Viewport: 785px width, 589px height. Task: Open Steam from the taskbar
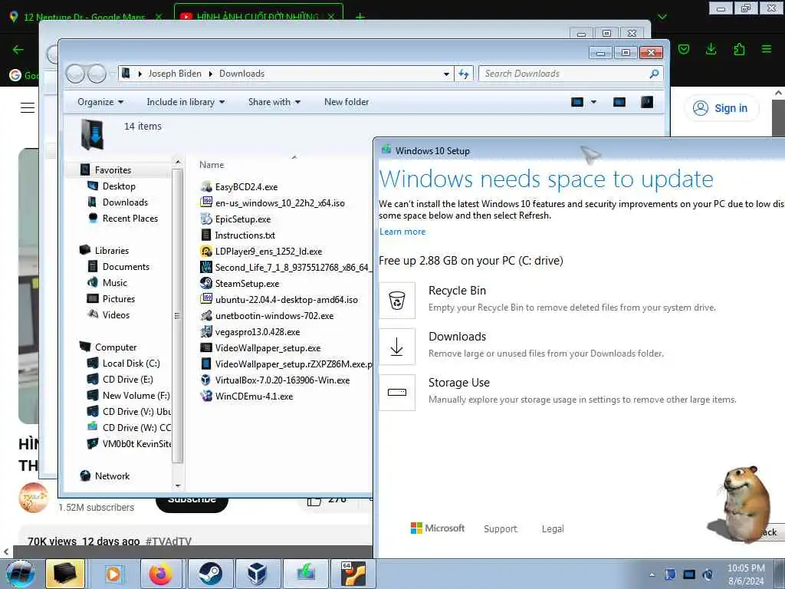pyautogui.click(x=210, y=574)
